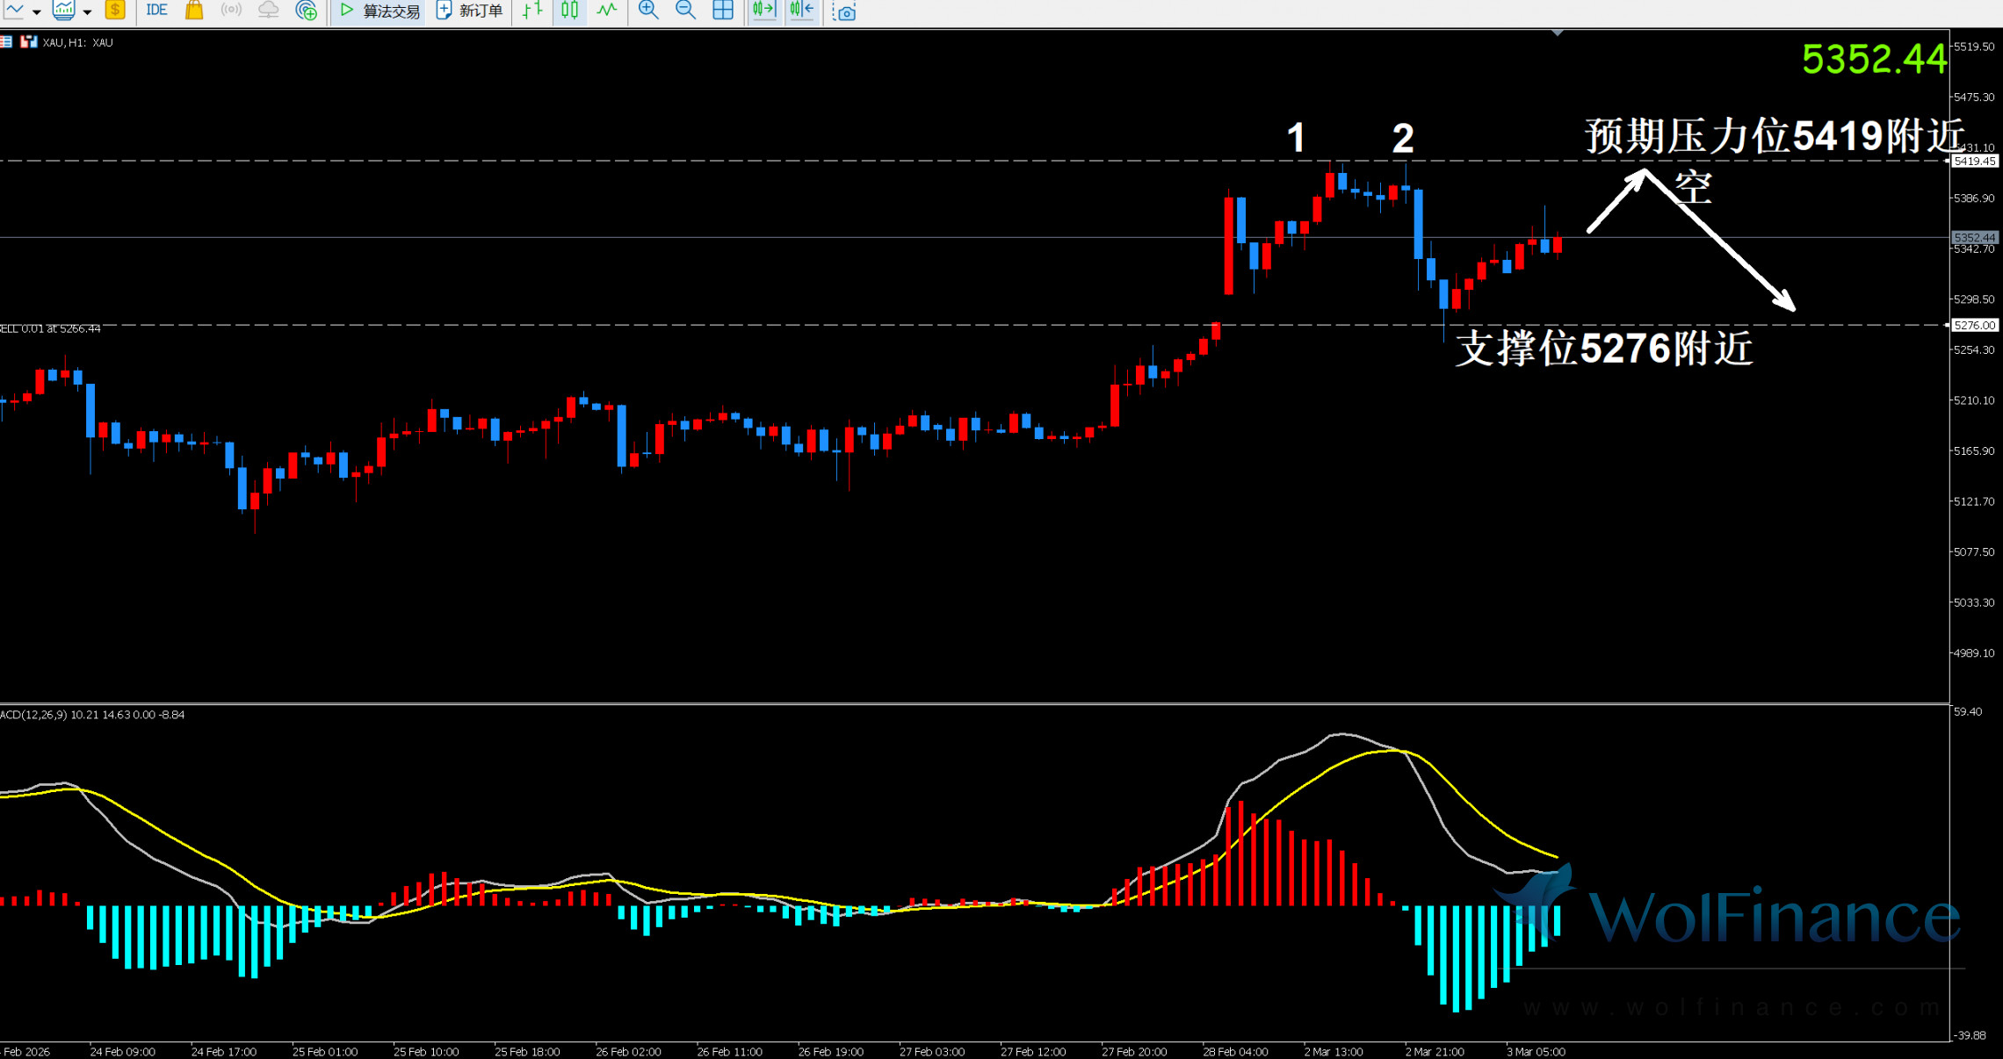The width and height of the screenshot is (2003, 1059).
Task: Expand the chart type dropdown arrow
Action: (x=36, y=12)
